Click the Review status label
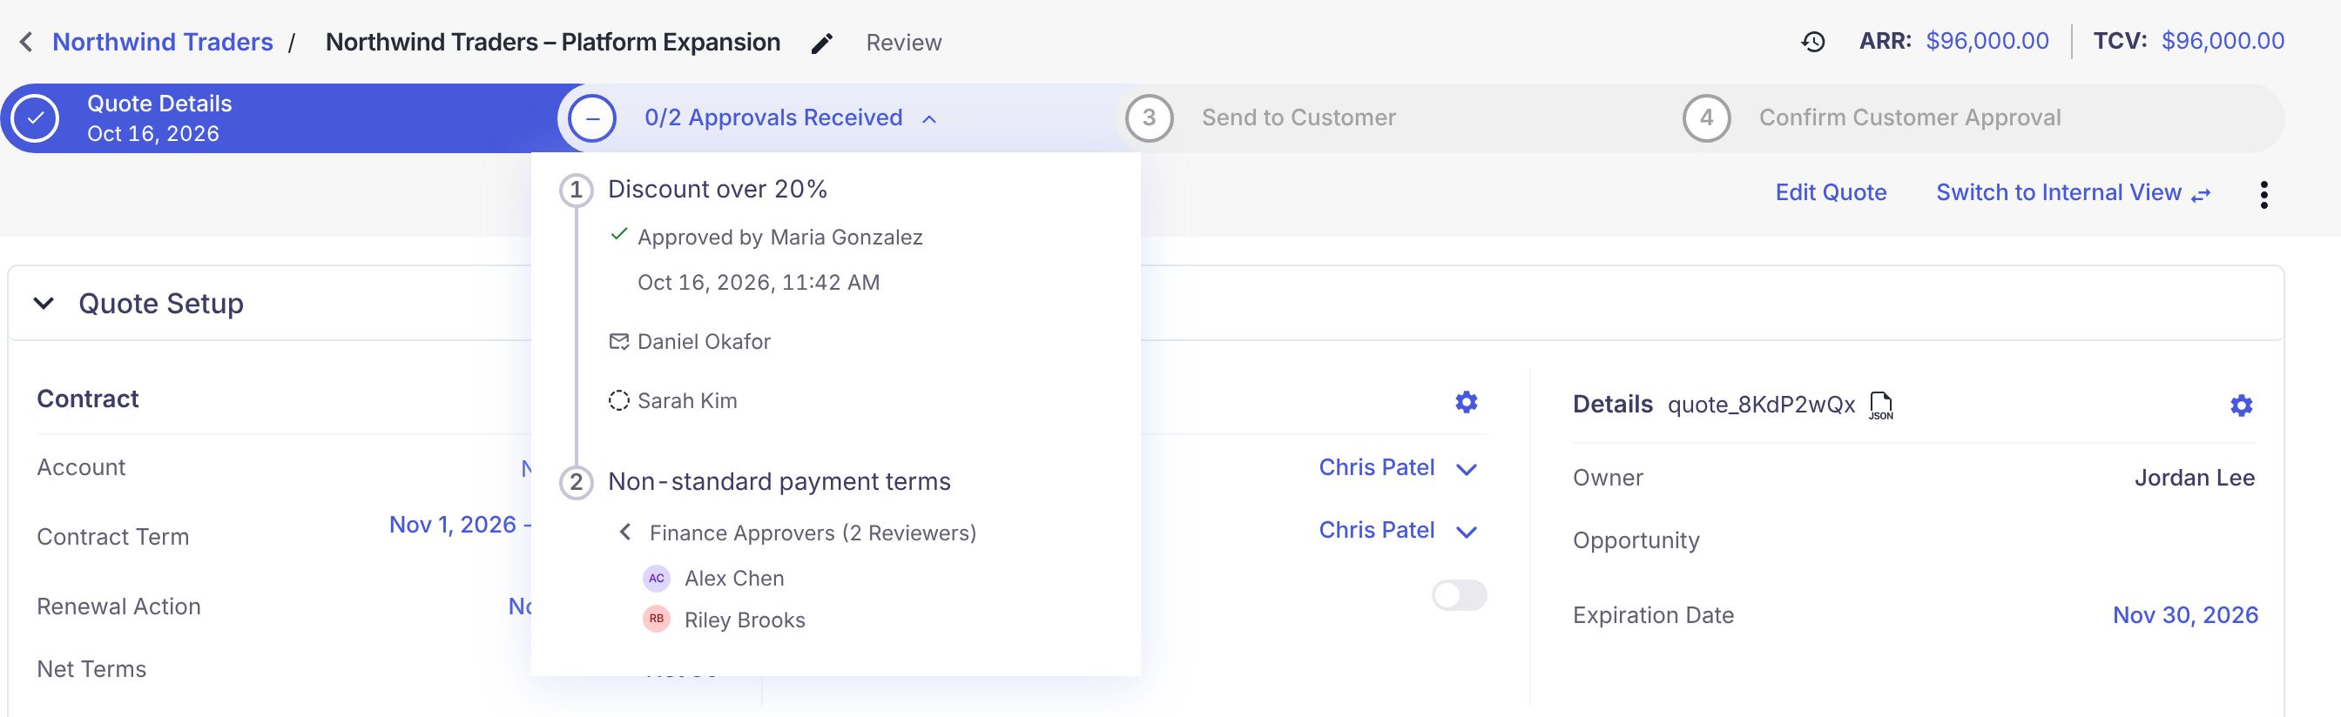This screenshot has width=2341, height=717. click(903, 43)
